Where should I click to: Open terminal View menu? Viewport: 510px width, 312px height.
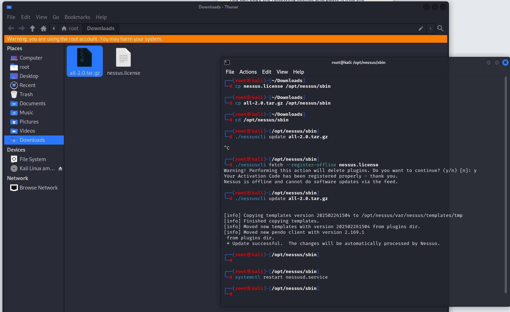[x=282, y=72]
